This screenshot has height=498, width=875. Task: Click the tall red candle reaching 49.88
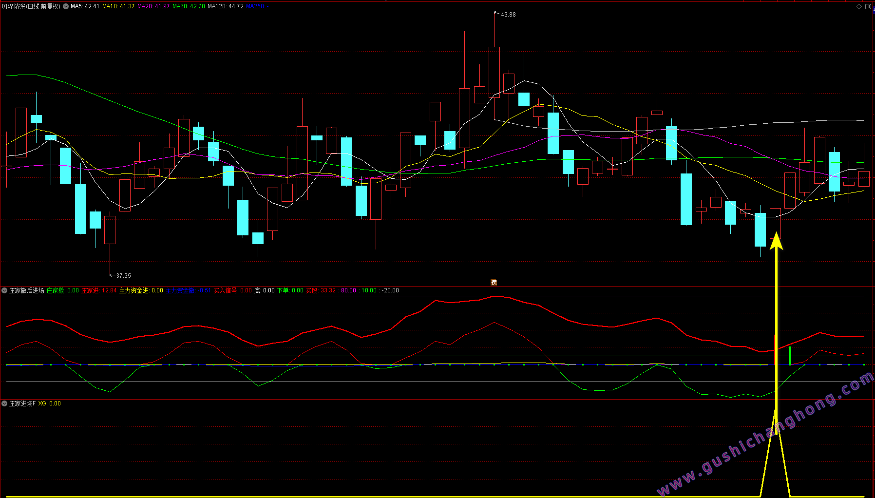(494, 72)
